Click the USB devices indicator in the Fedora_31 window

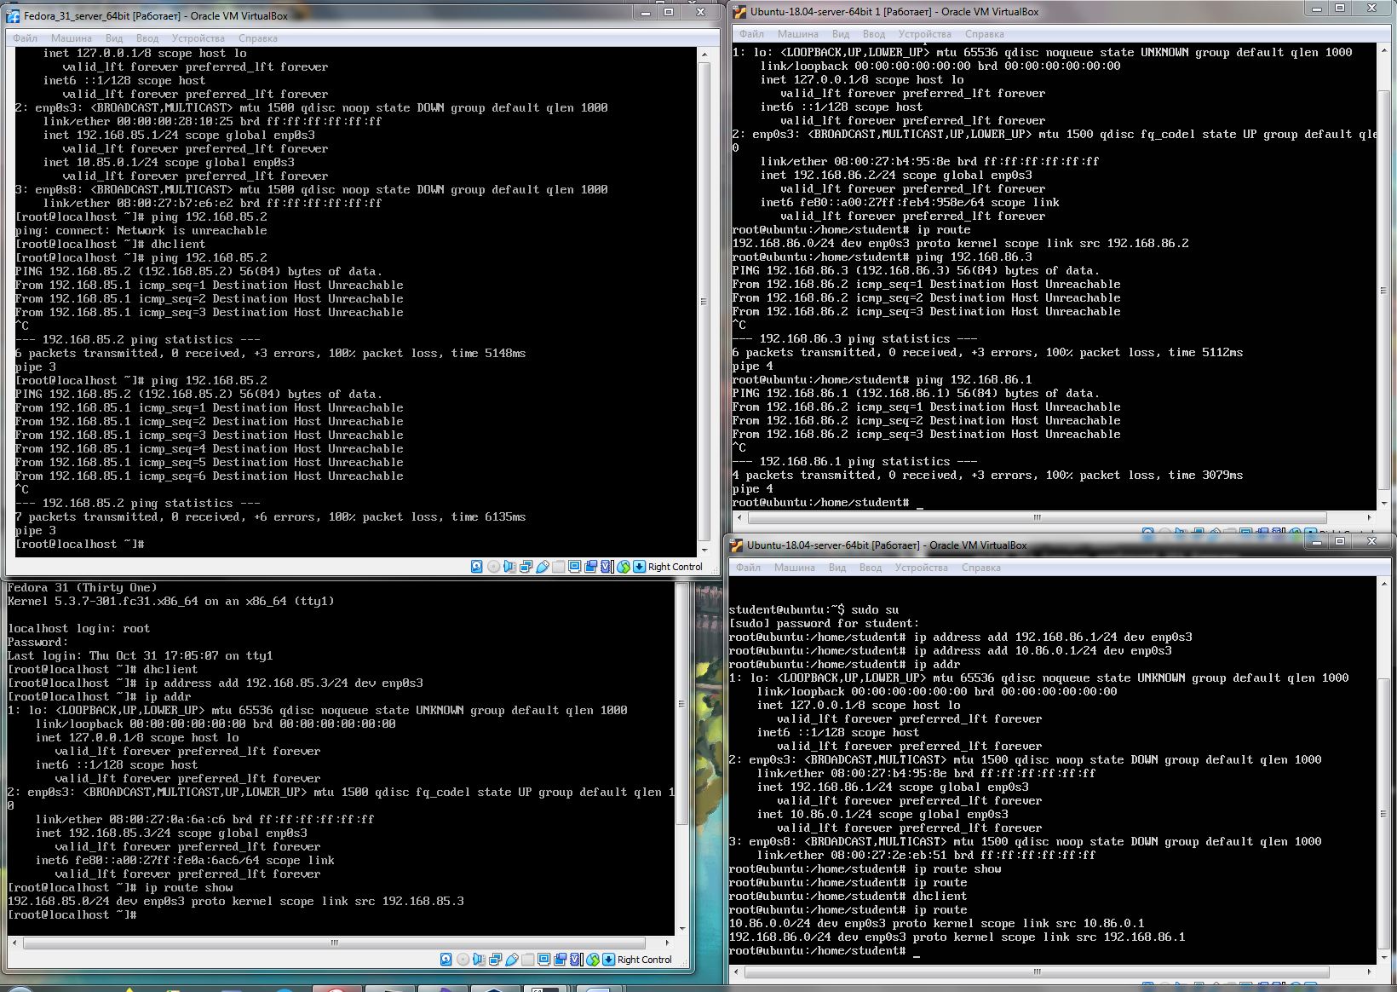pyautogui.click(x=542, y=567)
